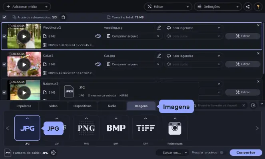Click Editar button for Wedding.cr2
This screenshot has width=265, height=159.
tap(243, 36)
